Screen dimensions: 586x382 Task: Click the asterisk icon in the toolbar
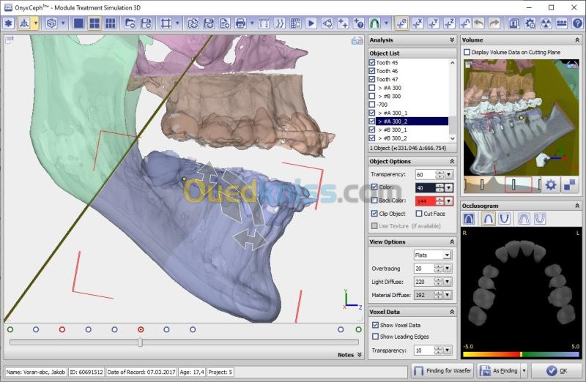pos(8,23)
